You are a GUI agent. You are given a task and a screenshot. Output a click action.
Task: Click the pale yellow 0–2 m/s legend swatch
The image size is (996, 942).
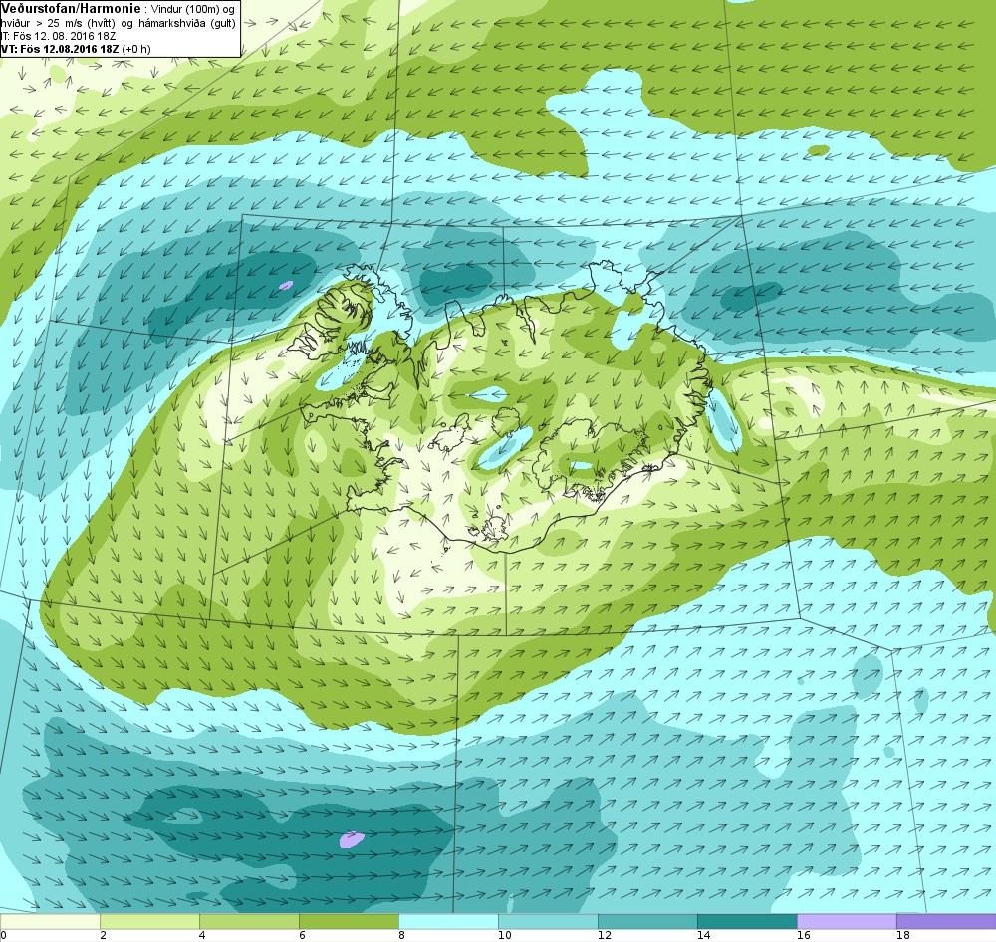[x=50, y=921]
